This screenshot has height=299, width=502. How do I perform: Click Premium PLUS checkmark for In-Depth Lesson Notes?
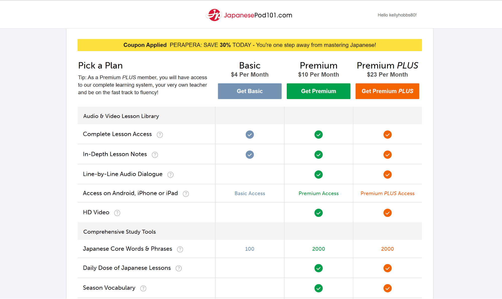387,155
